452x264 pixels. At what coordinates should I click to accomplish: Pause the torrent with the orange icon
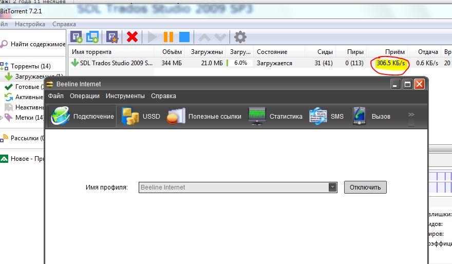coord(168,37)
